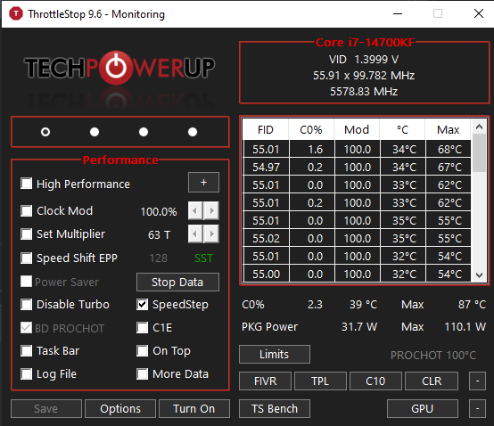Launch the TS Bench benchmark

(275, 409)
